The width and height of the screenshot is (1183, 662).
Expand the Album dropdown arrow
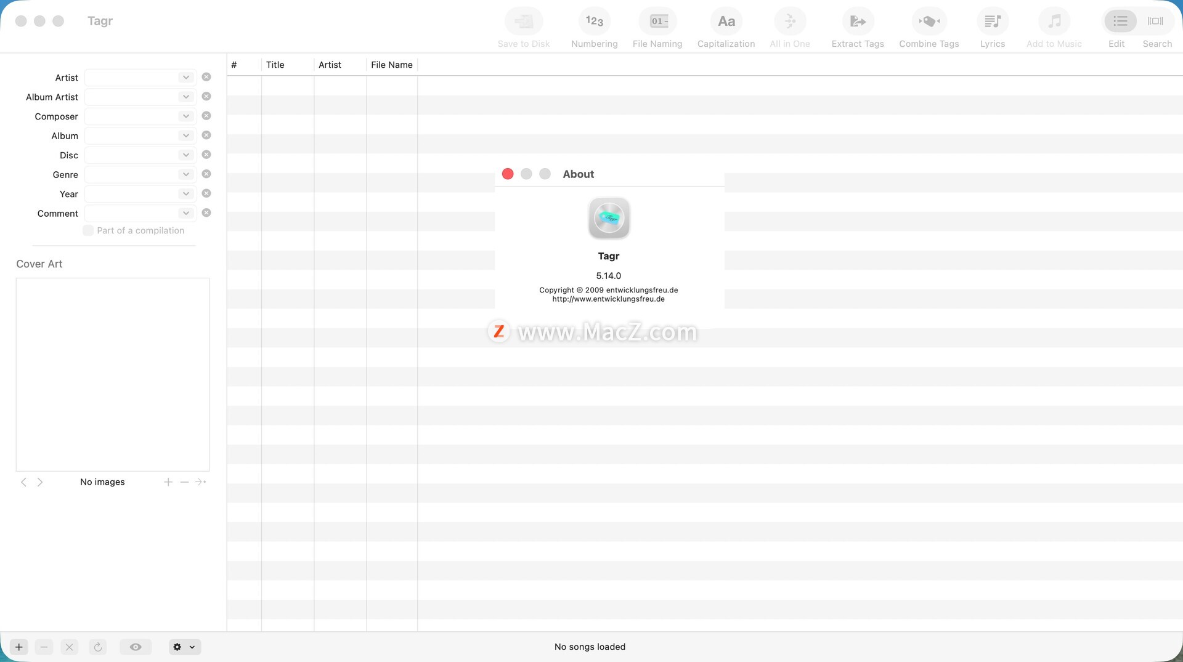click(185, 135)
